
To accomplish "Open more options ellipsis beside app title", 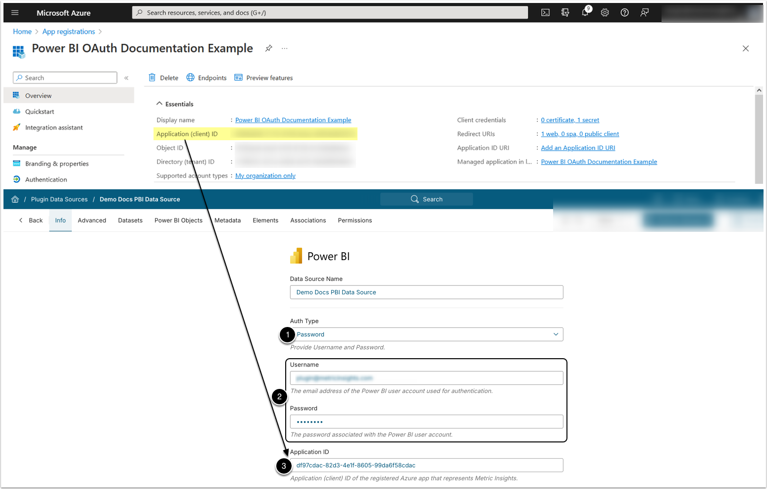I will click(x=284, y=48).
